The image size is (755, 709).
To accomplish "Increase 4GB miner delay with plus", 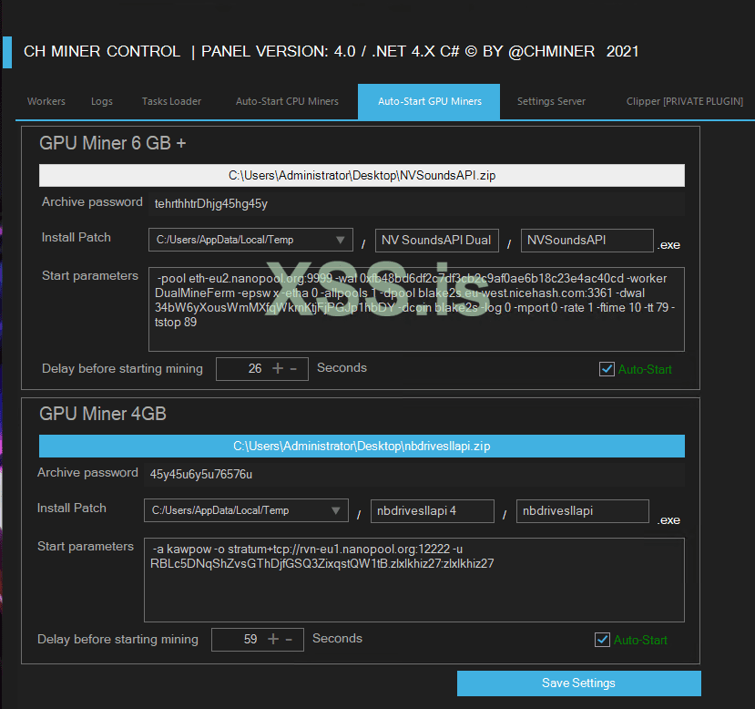I will (x=273, y=639).
